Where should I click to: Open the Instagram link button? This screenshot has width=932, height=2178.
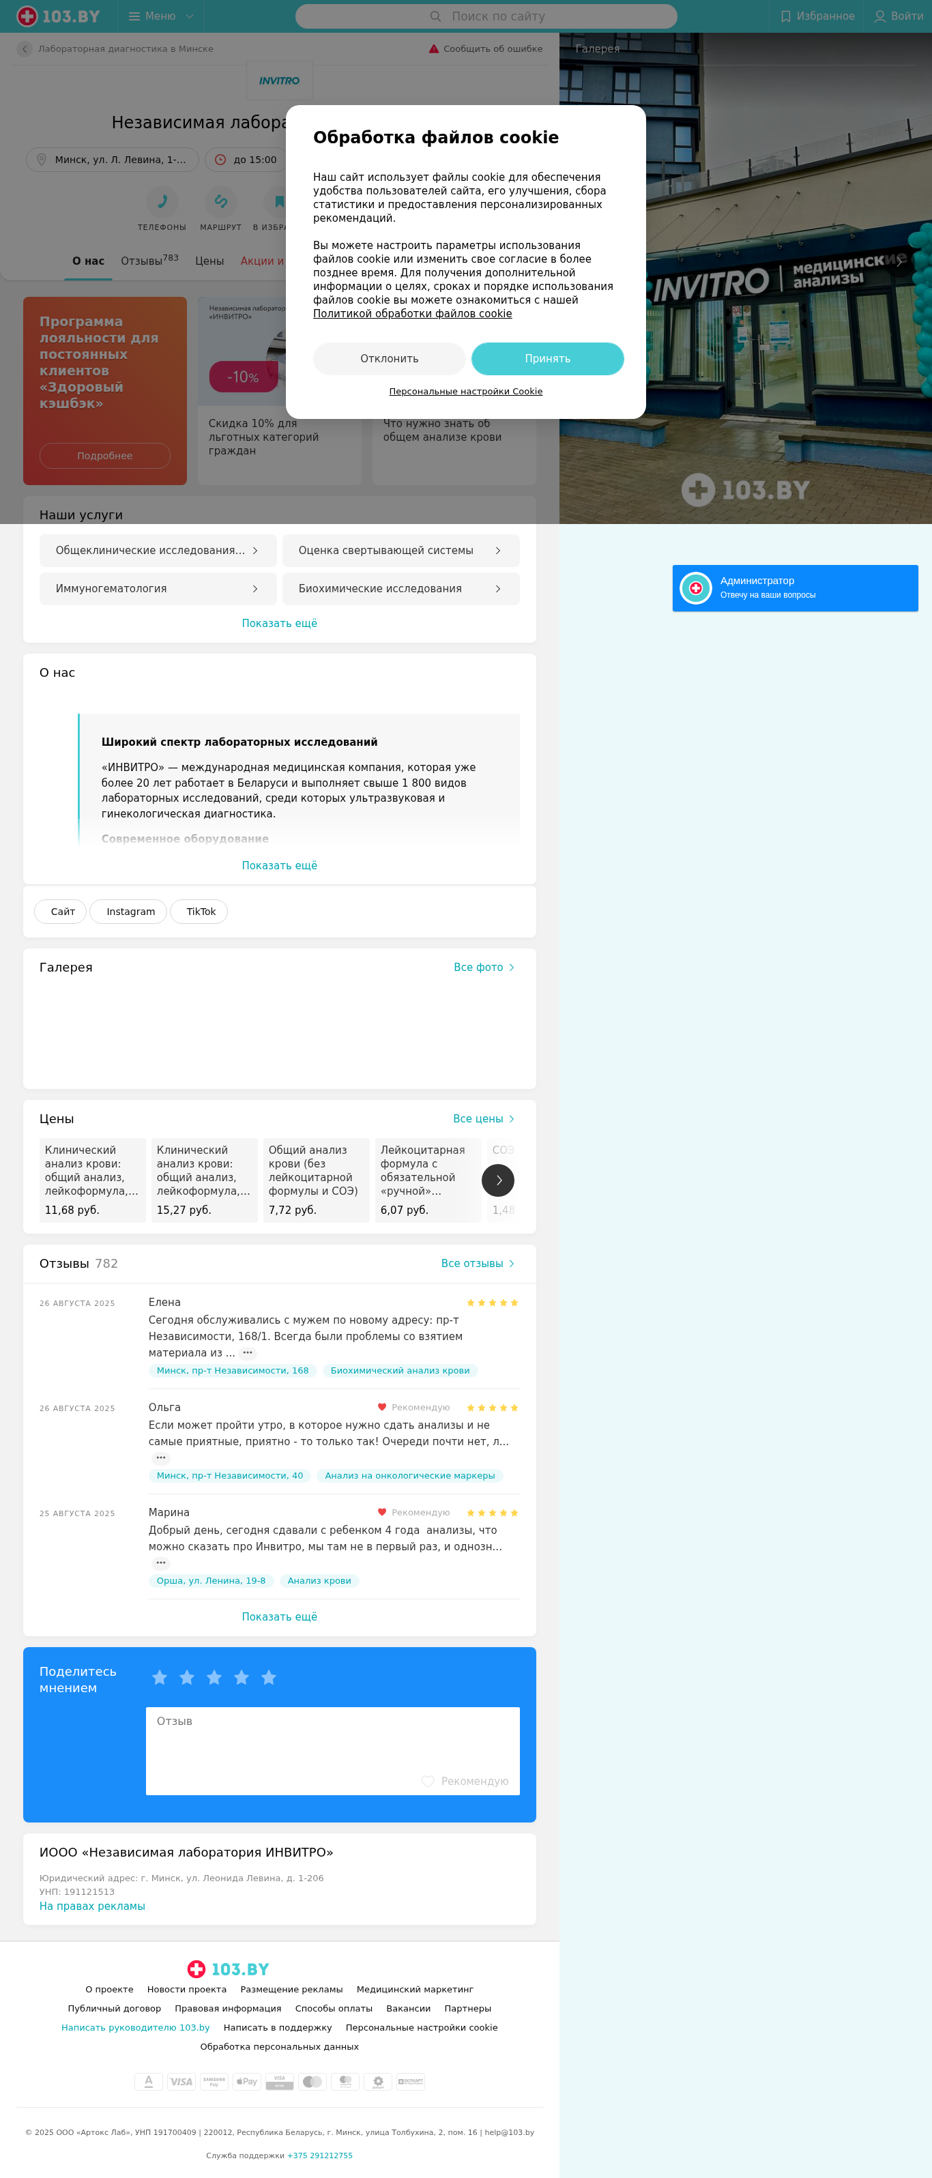tap(128, 912)
